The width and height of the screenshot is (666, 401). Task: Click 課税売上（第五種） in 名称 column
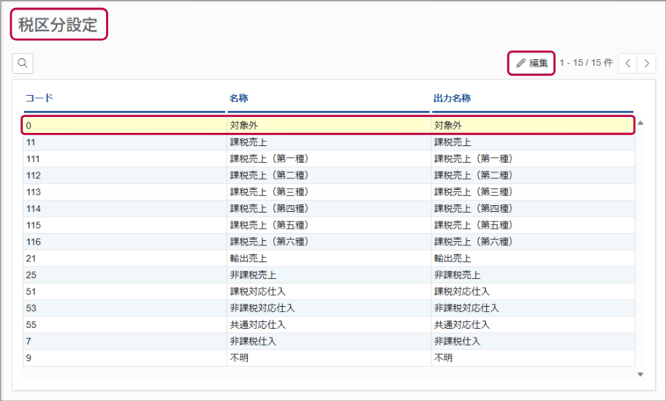tap(269, 225)
